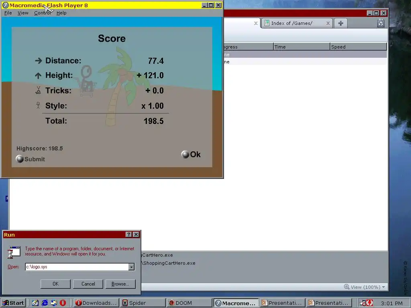Screen dimensions: 411x308
Task: Open Opera's closed tabs trash icon
Action: 381,23
